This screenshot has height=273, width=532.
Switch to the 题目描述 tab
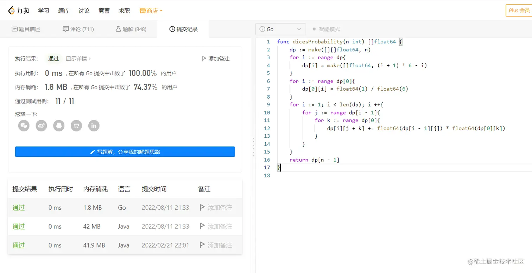(x=26, y=29)
